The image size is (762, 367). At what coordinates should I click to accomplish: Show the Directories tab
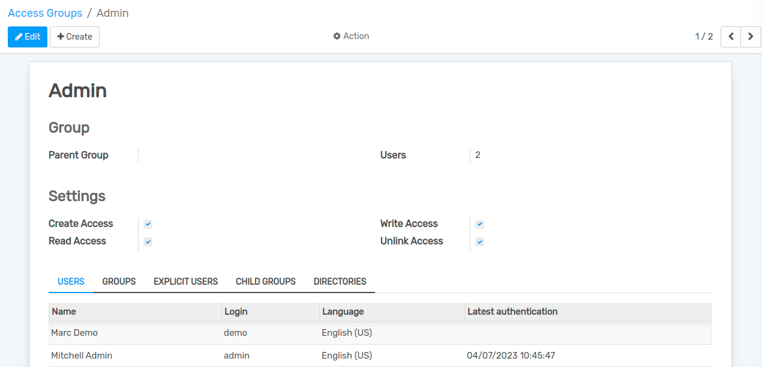[340, 281]
